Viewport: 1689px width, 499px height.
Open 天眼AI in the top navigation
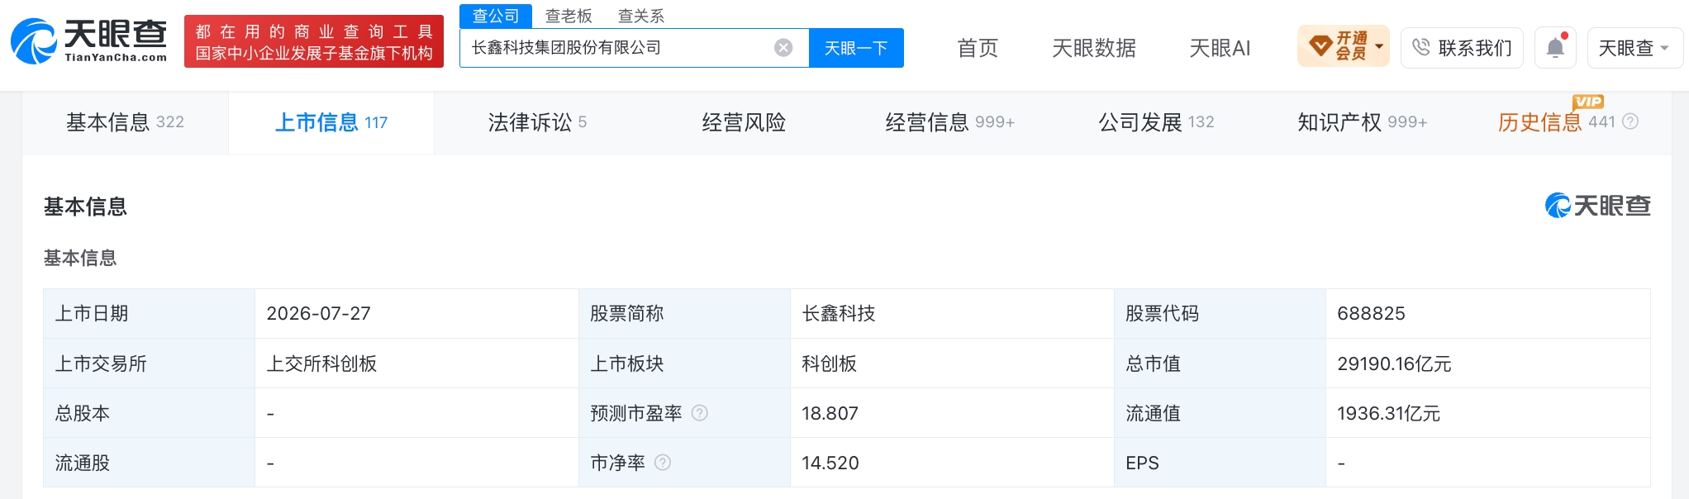[x=1220, y=48]
